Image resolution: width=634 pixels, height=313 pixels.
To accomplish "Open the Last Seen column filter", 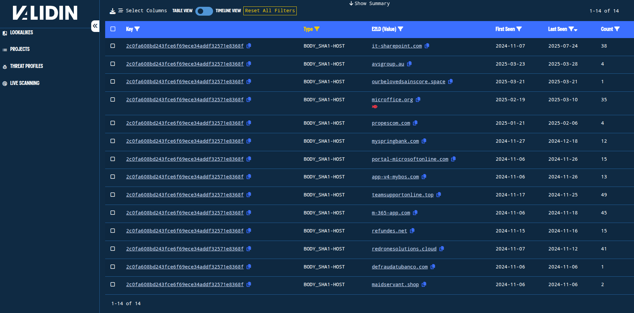I will pos(571,29).
